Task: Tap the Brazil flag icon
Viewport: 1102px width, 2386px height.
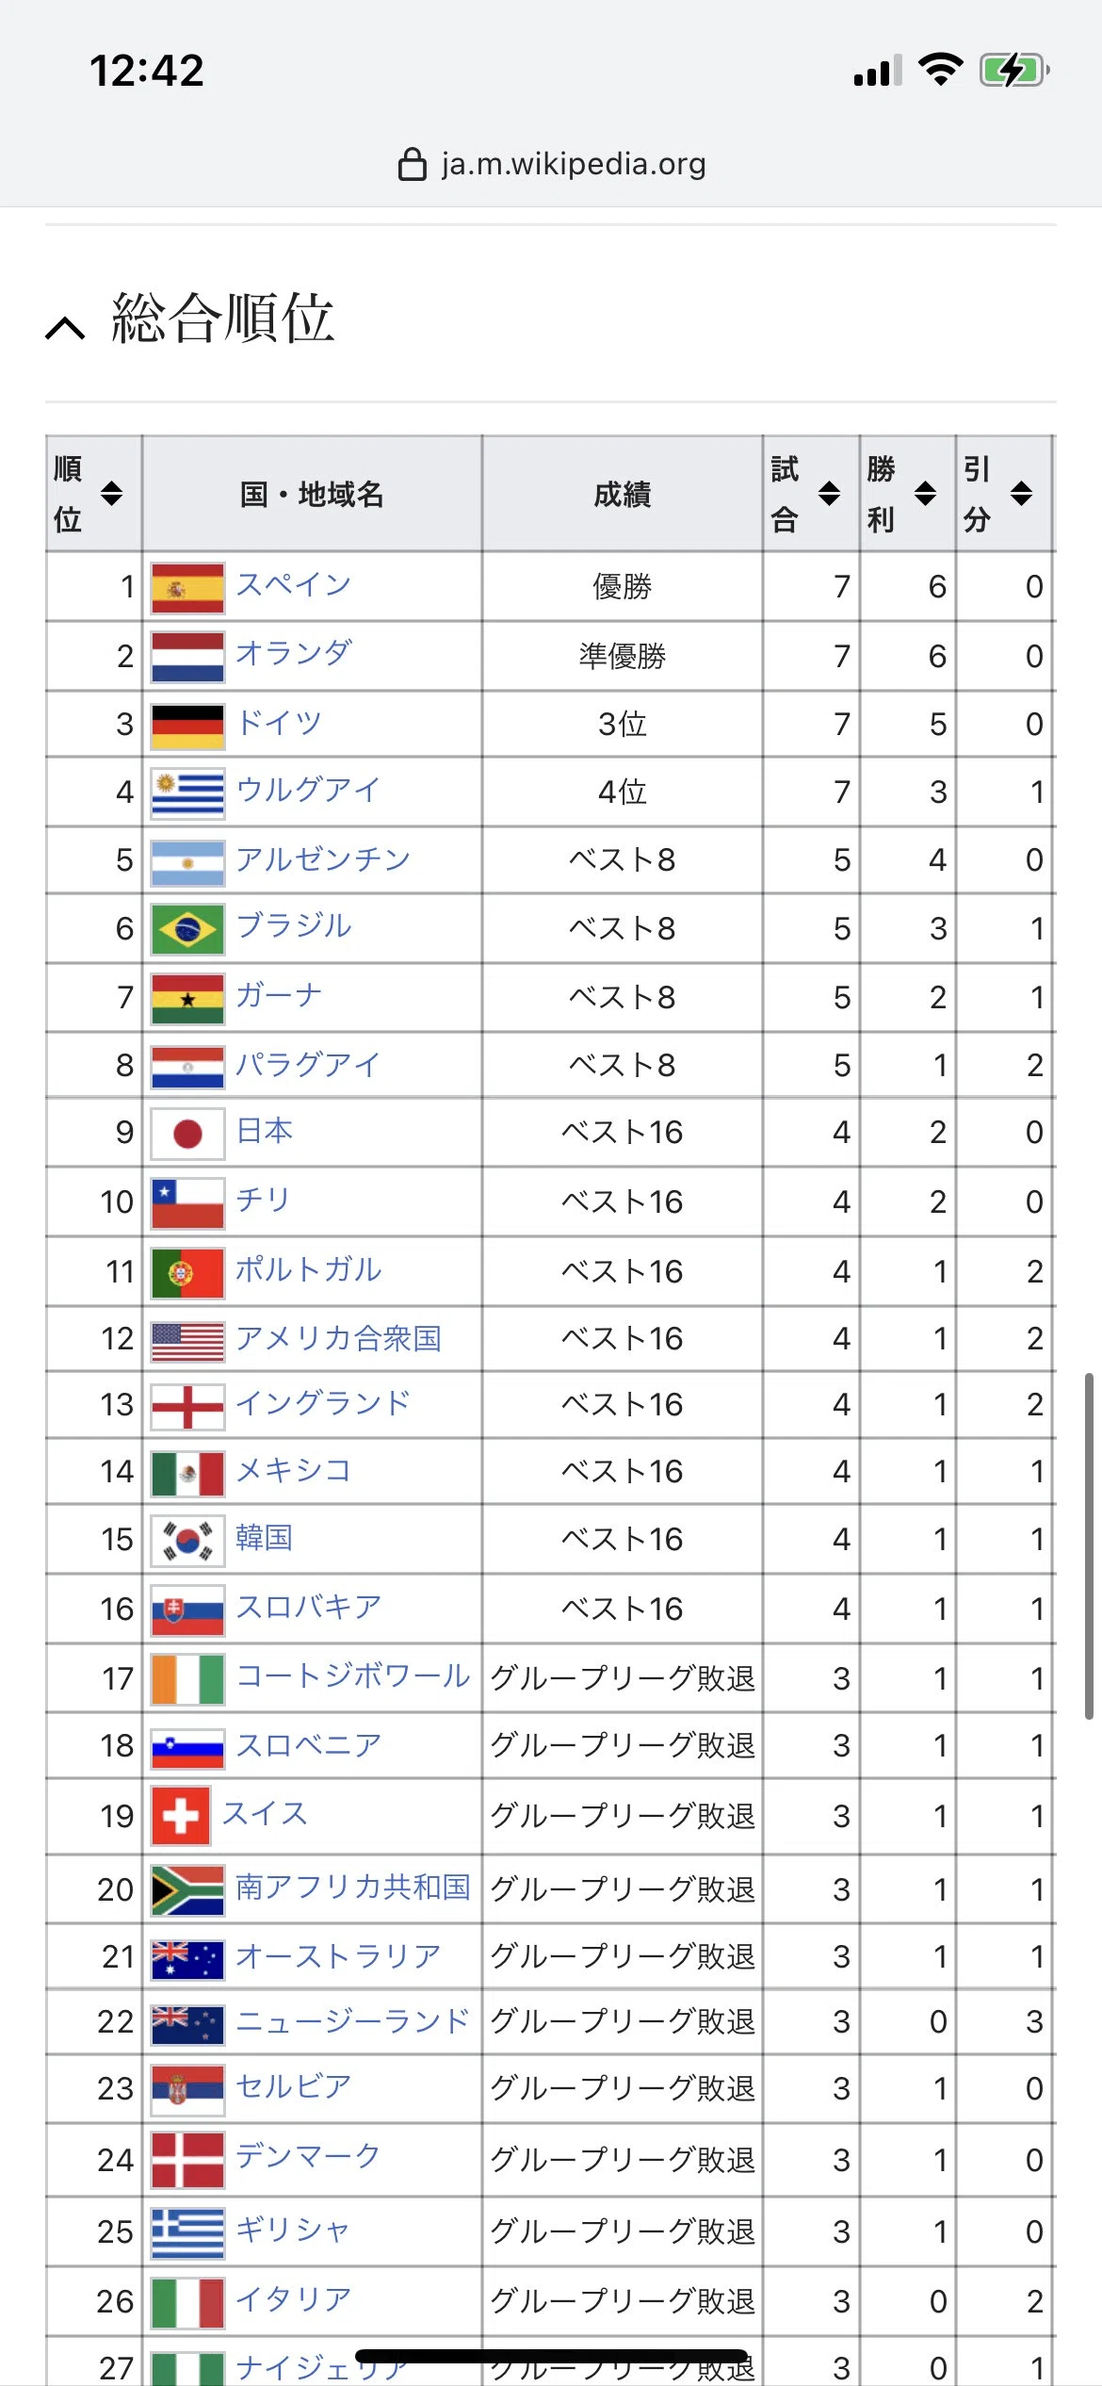Action: [x=187, y=929]
